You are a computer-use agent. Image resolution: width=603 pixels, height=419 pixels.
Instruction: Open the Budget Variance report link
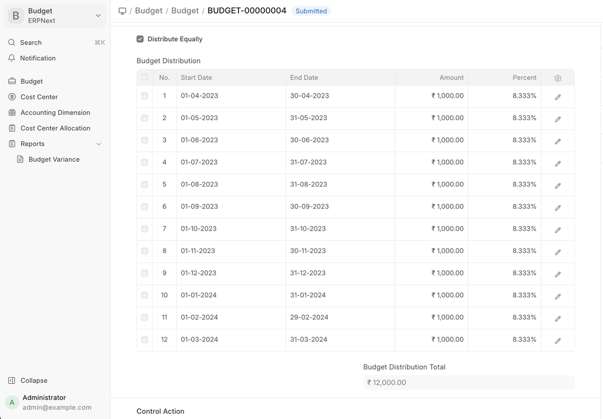pos(54,159)
